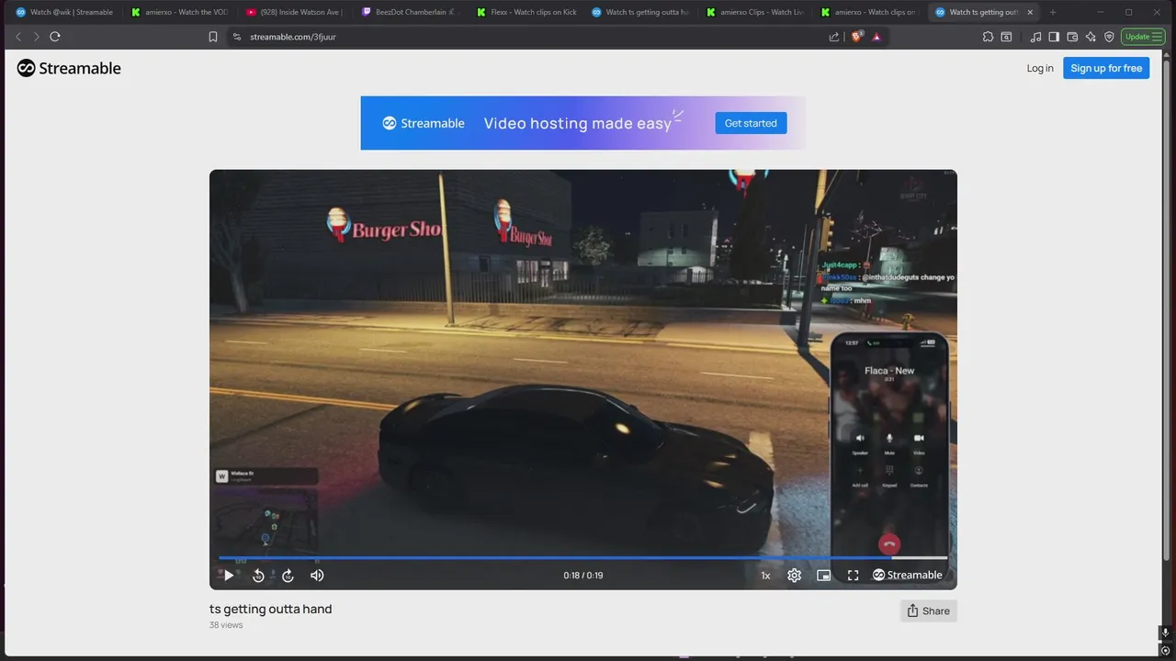Switch to the BeezDot Chamberlain tab
This screenshot has width=1176, height=661.
(x=409, y=12)
